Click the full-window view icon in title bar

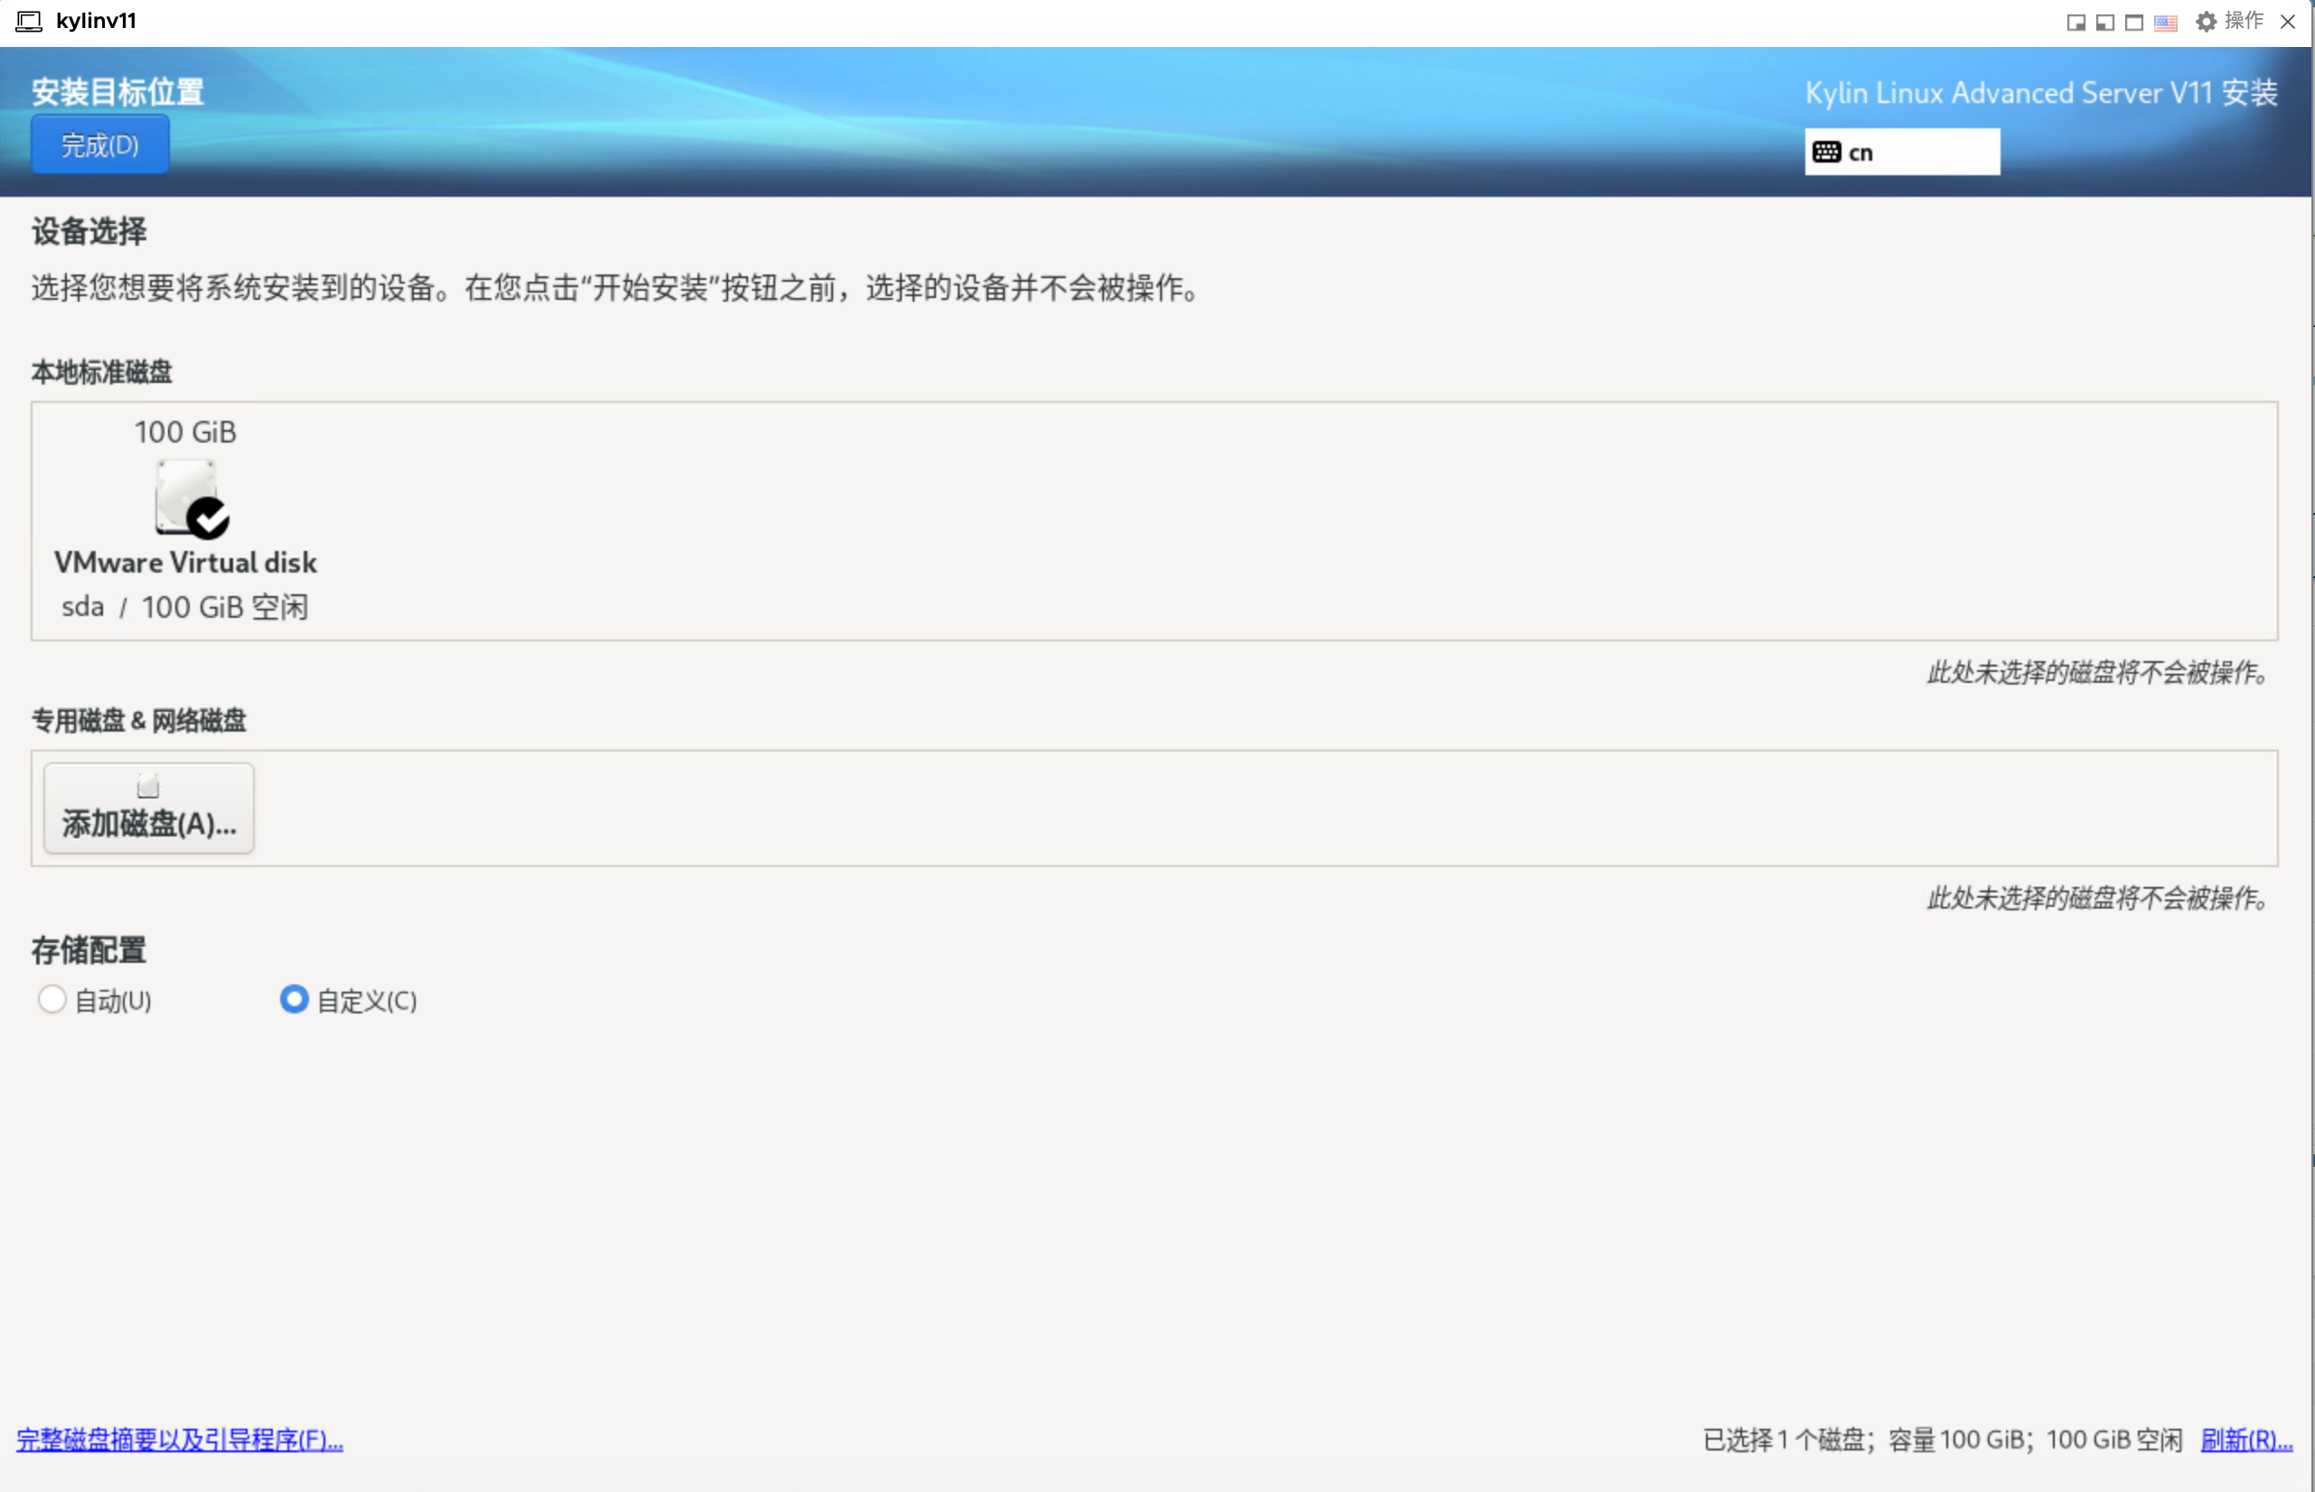[2133, 23]
